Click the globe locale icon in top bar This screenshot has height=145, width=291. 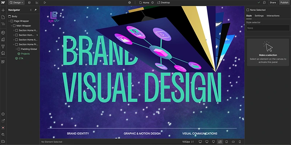[129, 3]
